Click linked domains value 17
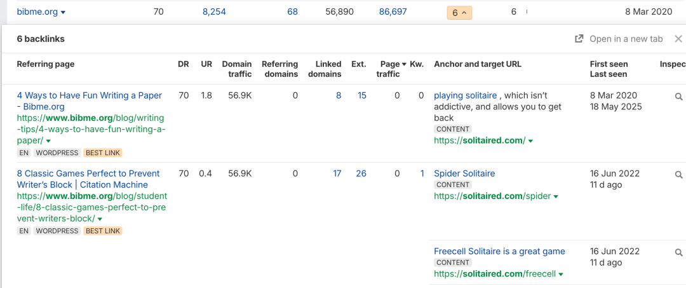This screenshot has width=686, height=288. (x=337, y=174)
